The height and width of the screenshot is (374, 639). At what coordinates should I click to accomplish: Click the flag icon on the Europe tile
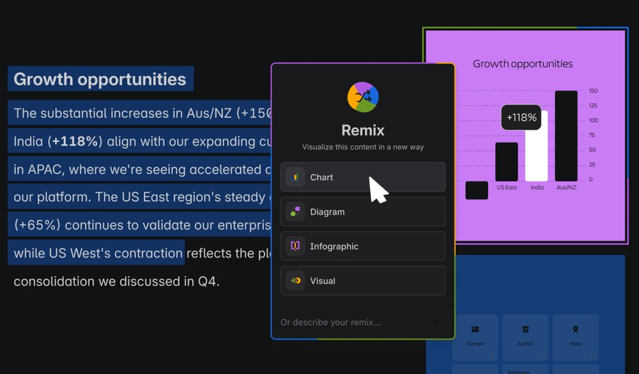coord(475,329)
